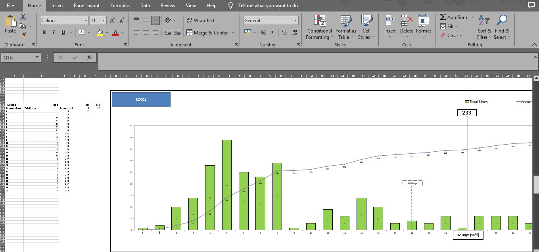Expand the formula bar

coord(535,57)
